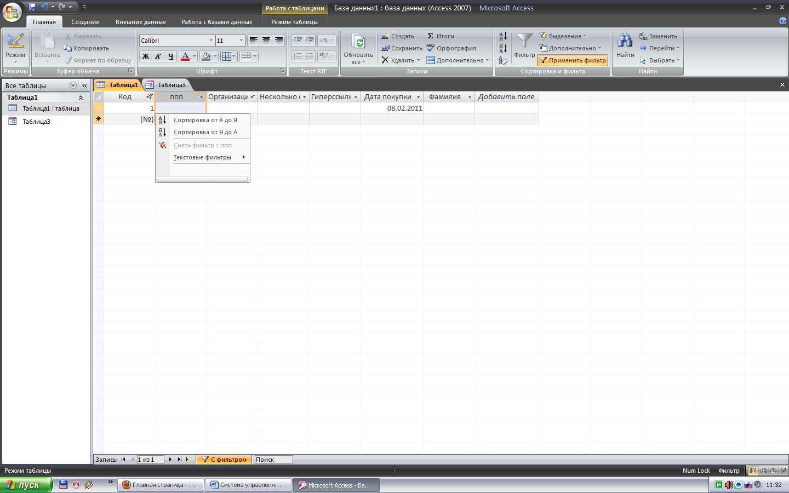Open the Текстовые фильтры submenu
Image resolution: width=789 pixels, height=493 pixels.
(x=203, y=157)
